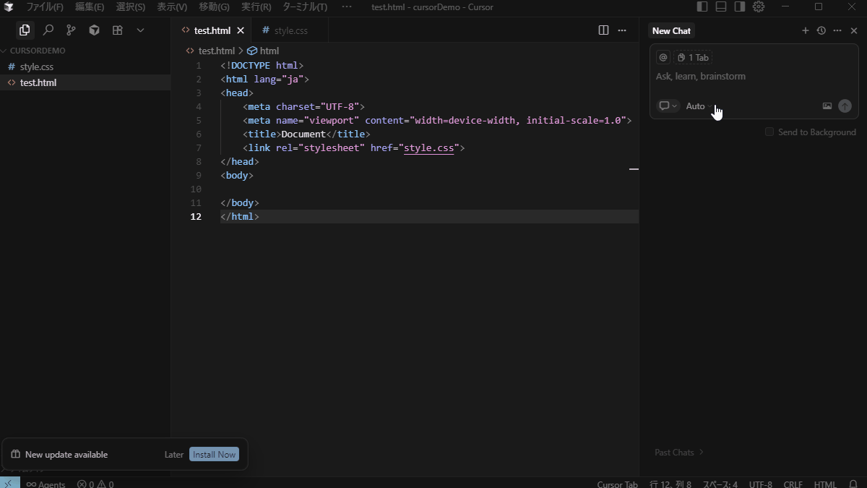Viewport: 867px width, 488px height.
Task: Open the Extensions view icon
Action: [x=117, y=30]
